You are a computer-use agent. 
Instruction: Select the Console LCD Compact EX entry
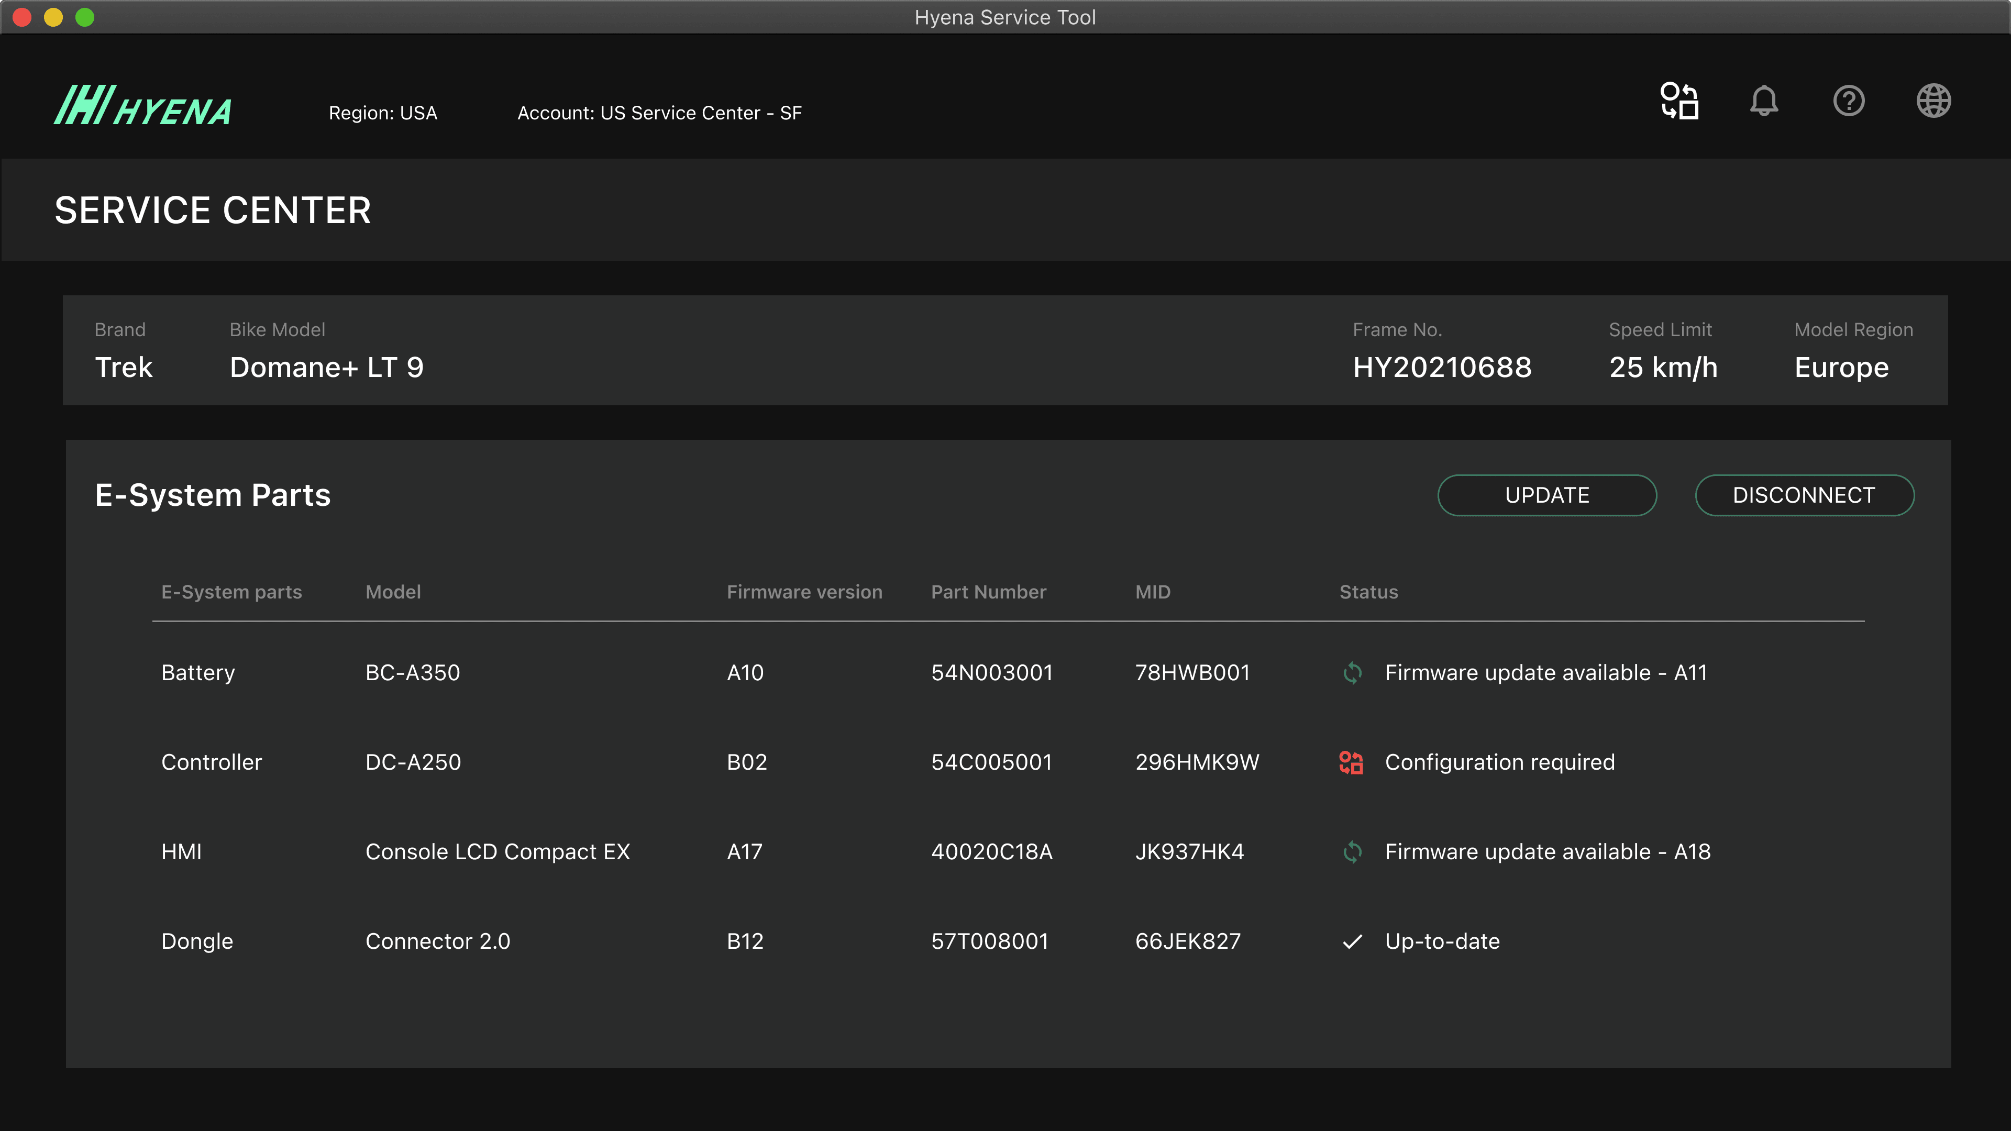point(498,851)
